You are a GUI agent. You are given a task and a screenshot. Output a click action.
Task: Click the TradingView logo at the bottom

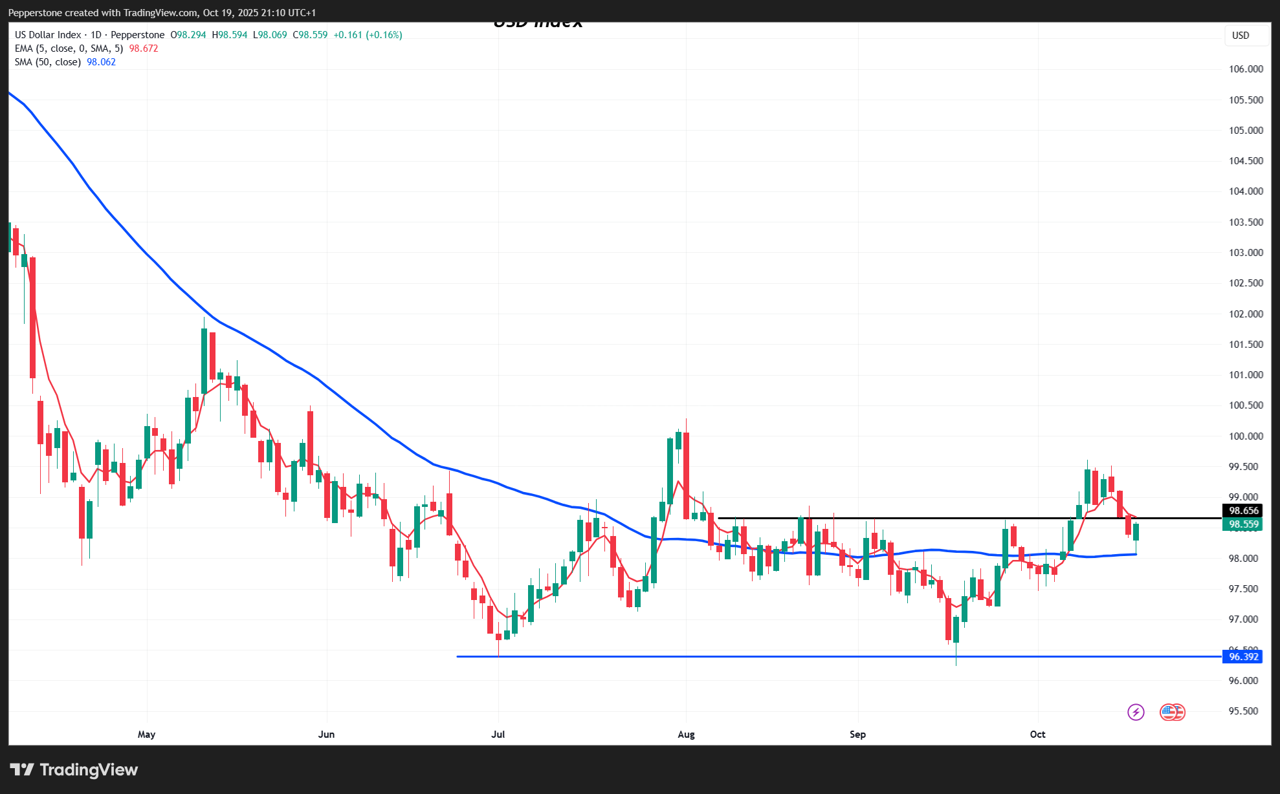point(74,769)
